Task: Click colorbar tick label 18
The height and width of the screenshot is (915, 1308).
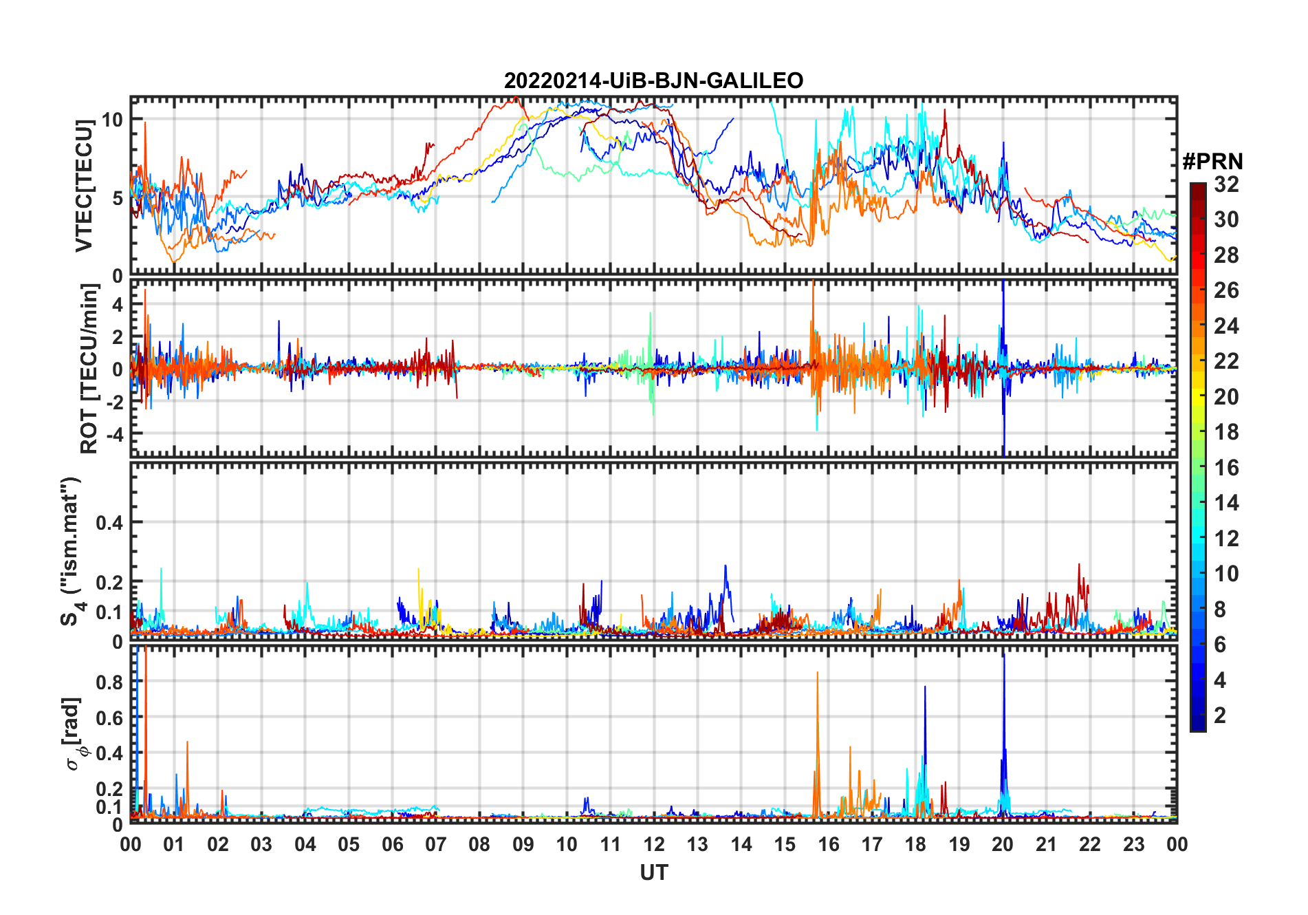Action: pyautogui.click(x=1226, y=432)
